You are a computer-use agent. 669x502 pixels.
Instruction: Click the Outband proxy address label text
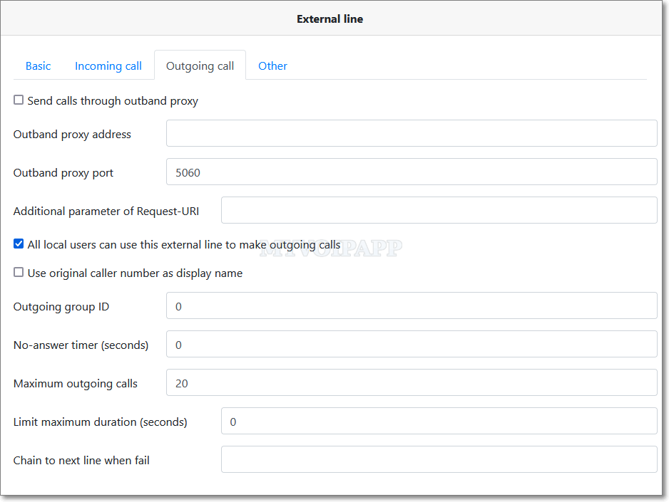(72, 134)
